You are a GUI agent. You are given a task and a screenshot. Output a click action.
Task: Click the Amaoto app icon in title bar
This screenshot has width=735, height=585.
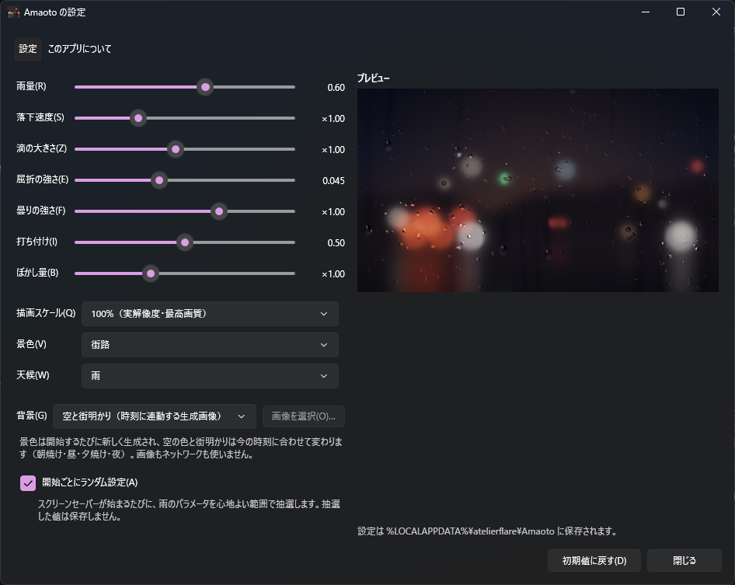[x=13, y=12]
